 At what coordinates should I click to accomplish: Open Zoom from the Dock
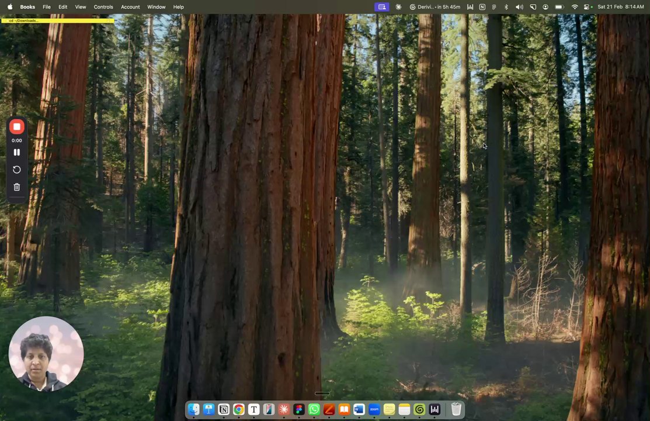(374, 409)
